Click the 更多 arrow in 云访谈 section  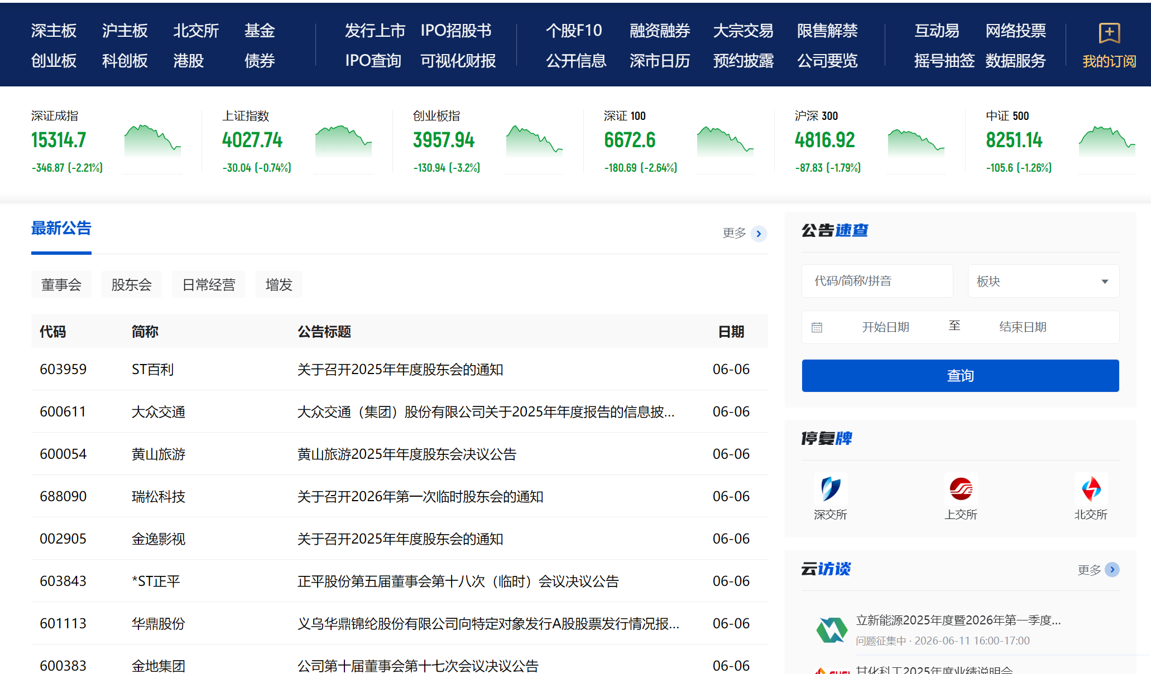[1112, 569]
